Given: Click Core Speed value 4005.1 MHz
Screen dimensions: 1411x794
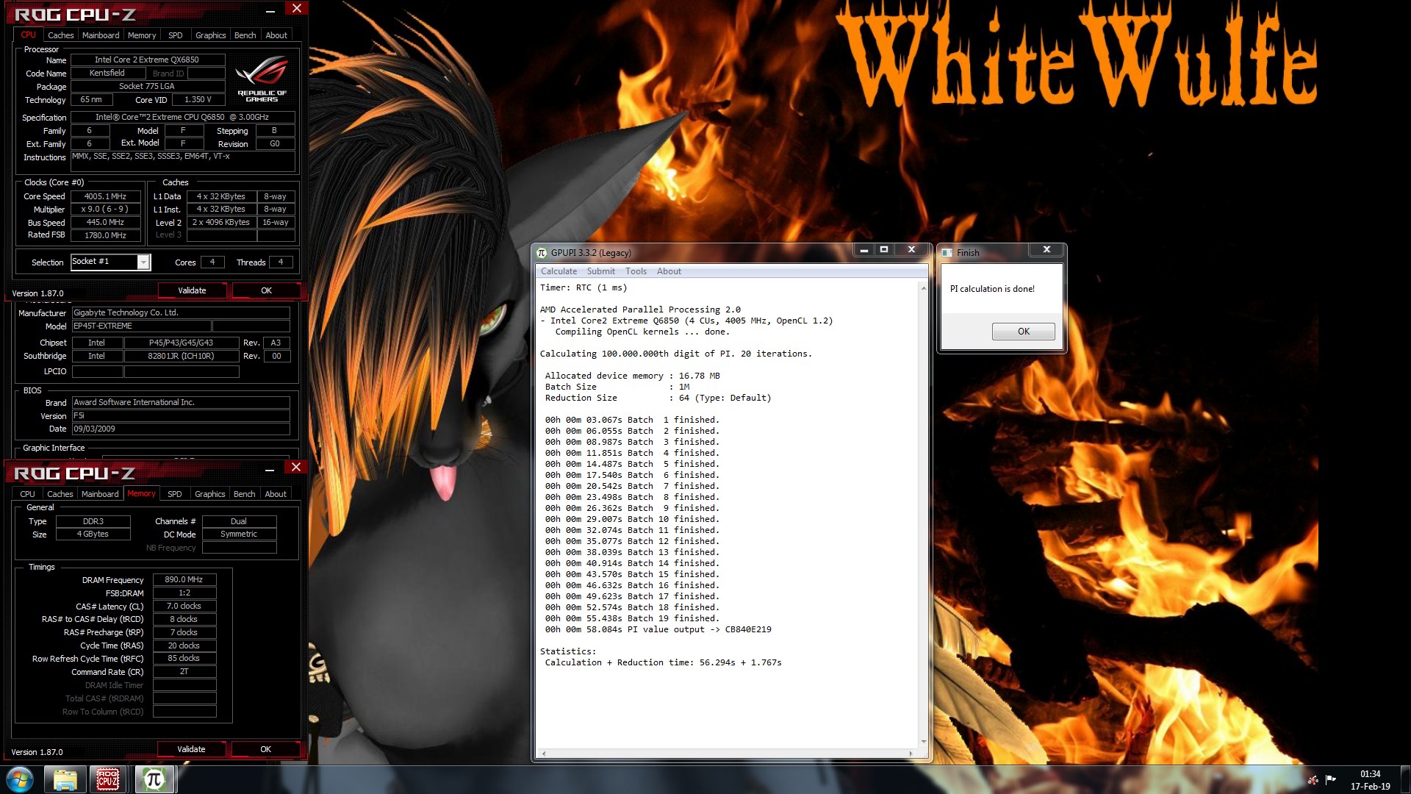Looking at the screenshot, I should [106, 196].
